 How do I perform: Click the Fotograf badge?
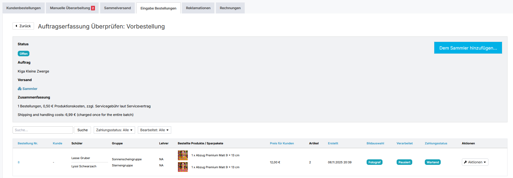375,162
